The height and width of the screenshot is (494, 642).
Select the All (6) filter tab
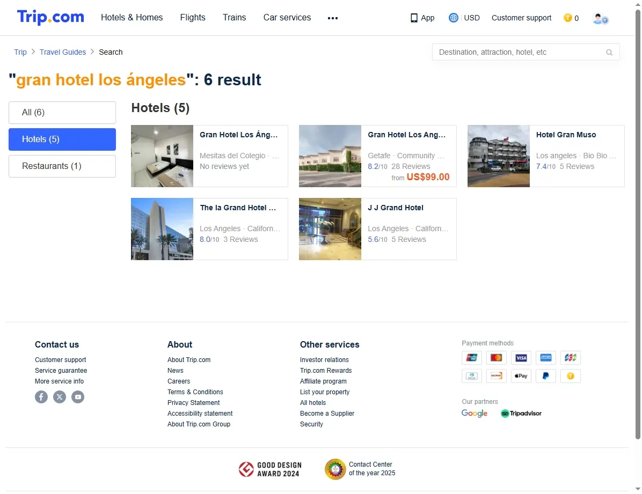click(x=62, y=113)
